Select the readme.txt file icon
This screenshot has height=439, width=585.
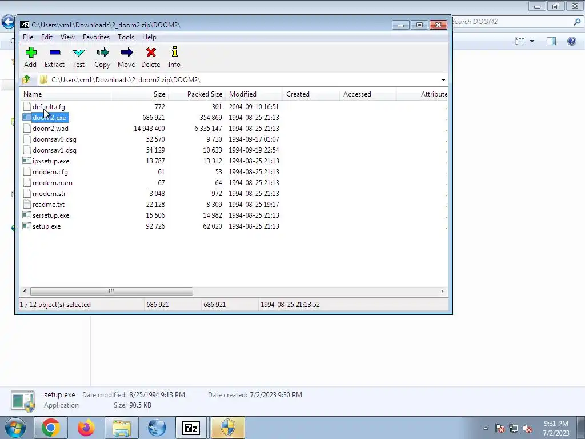coord(27,205)
